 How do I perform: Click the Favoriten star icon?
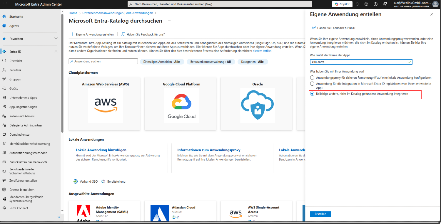[x=4, y=38]
